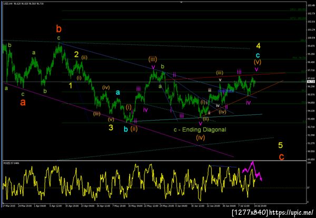Click the small blue rectangle on the chart

point(226,91)
